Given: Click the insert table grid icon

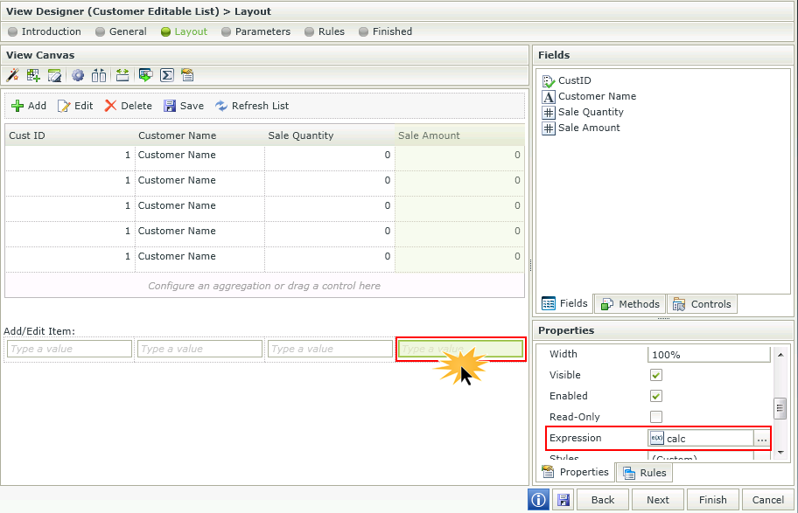Looking at the screenshot, I should (x=33, y=75).
